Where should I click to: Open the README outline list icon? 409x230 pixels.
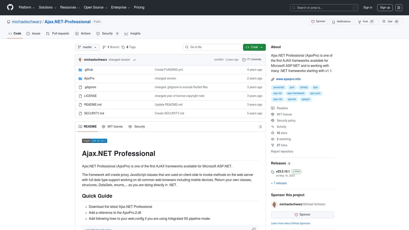pyautogui.click(x=260, y=126)
